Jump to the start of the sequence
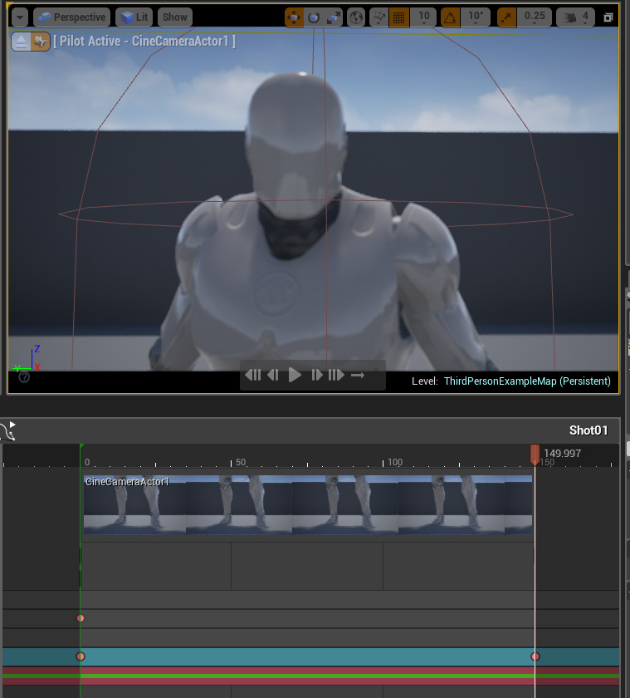This screenshot has width=630, height=698. tap(253, 376)
